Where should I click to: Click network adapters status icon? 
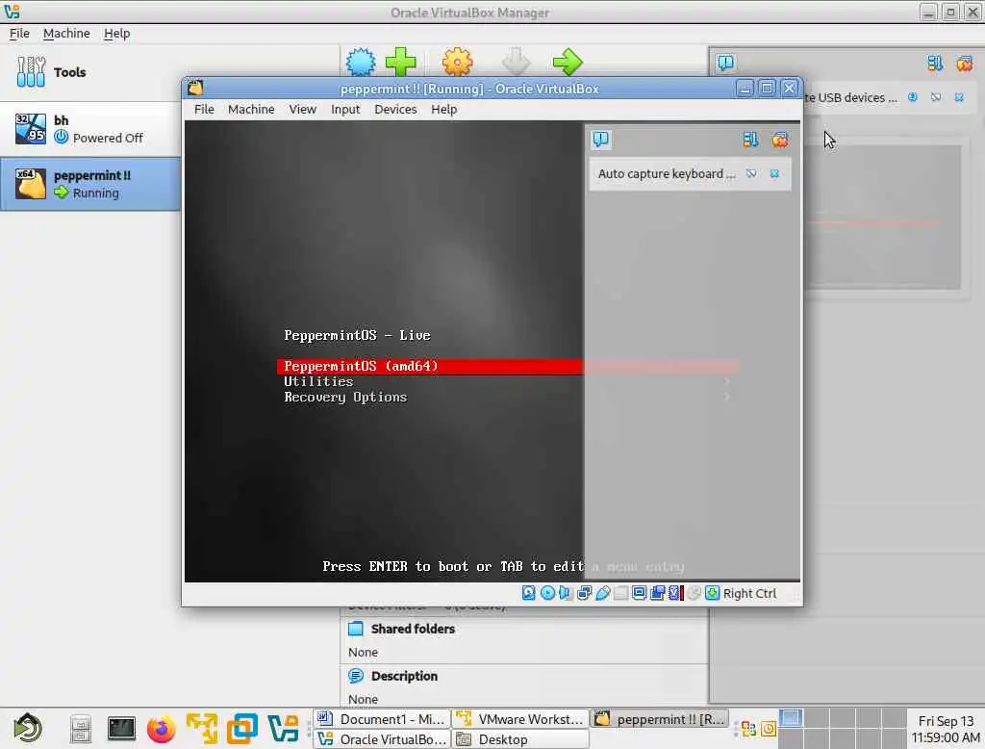tap(584, 593)
